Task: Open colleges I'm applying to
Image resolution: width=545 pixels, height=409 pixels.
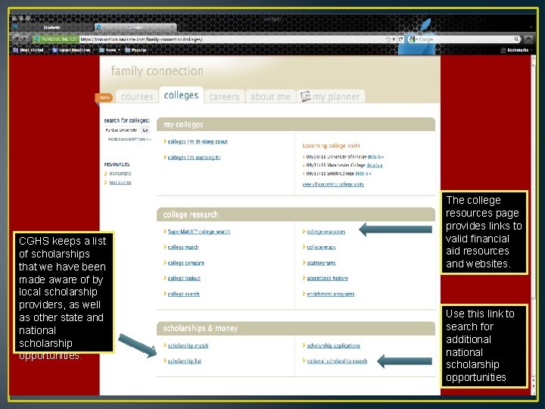Action: [x=194, y=158]
